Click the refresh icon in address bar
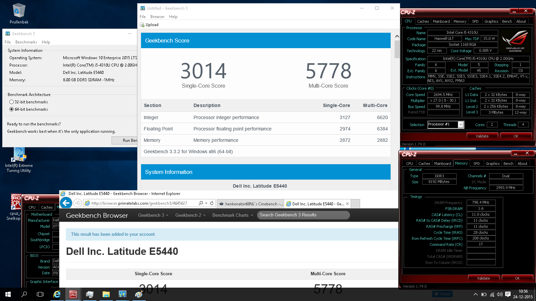This screenshot has width=536, height=301. [x=212, y=203]
